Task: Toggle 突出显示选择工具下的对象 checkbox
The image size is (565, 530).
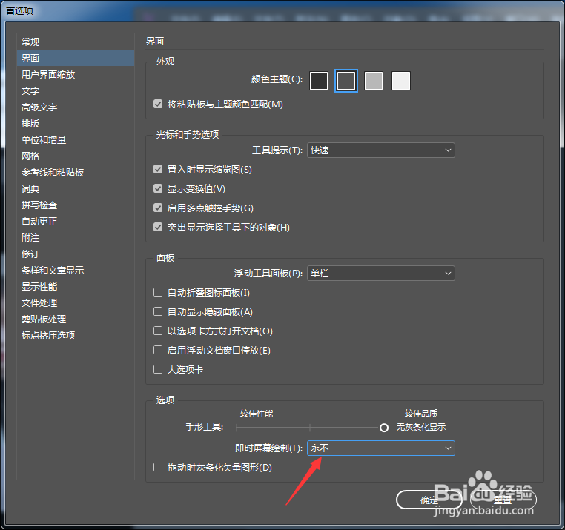Action: point(158,227)
